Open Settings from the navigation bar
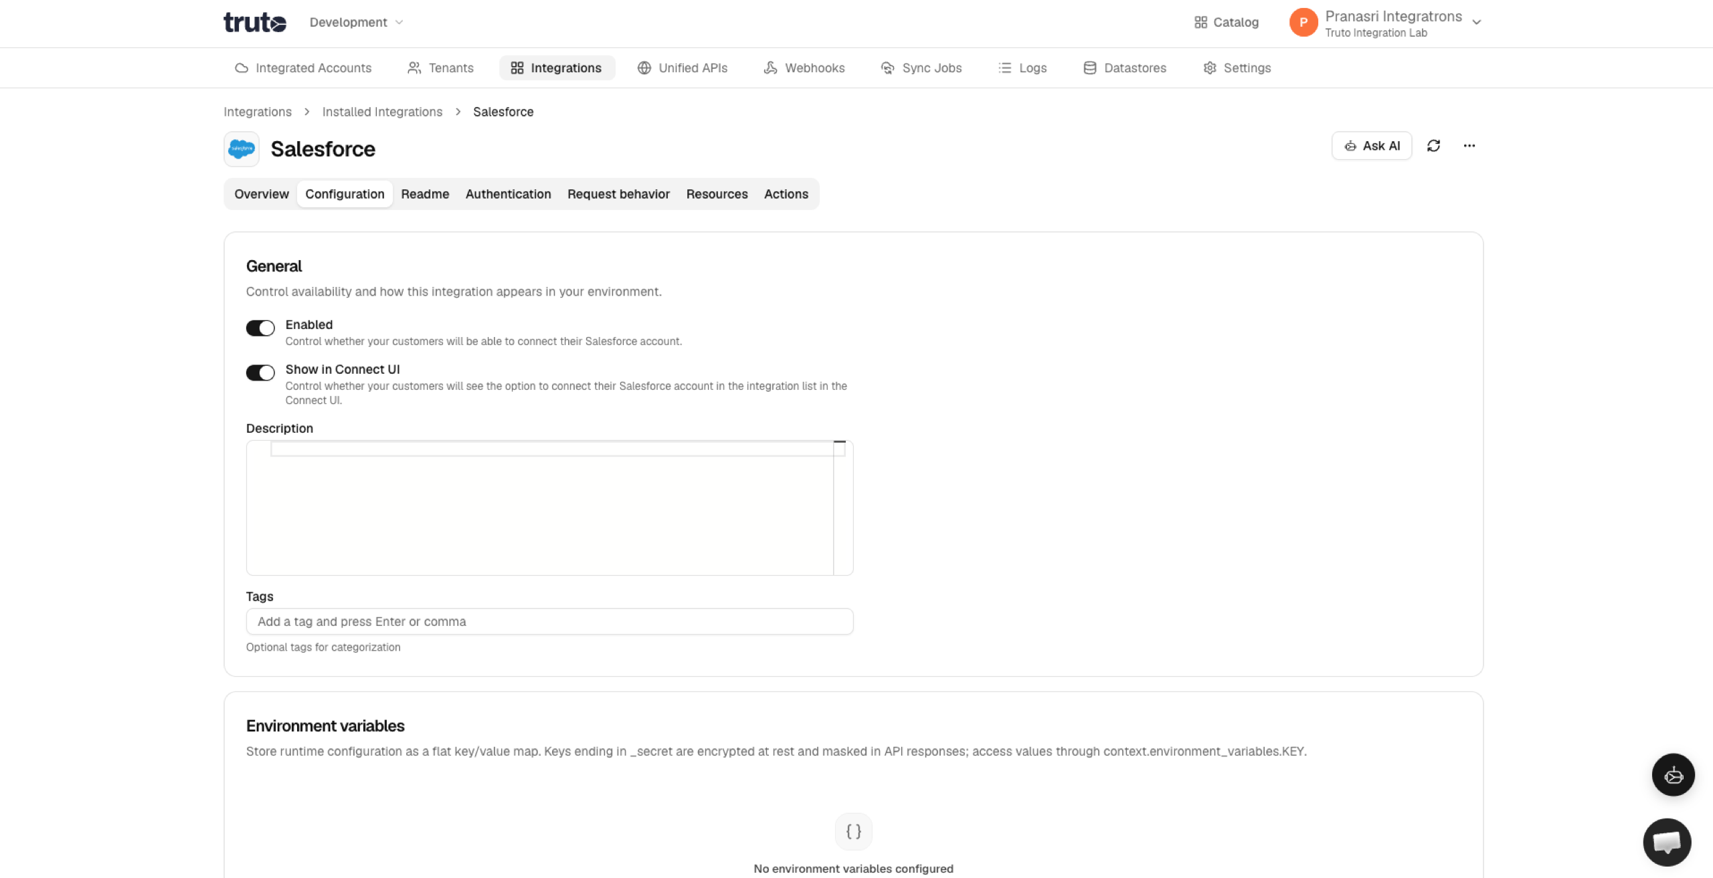 1237,68
